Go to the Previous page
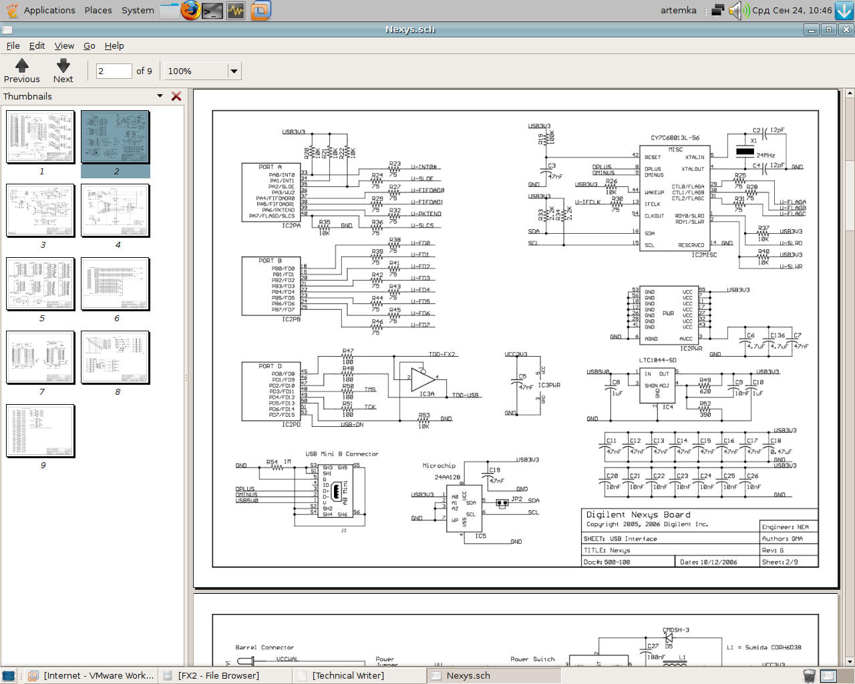This screenshot has width=855, height=684. click(x=22, y=71)
